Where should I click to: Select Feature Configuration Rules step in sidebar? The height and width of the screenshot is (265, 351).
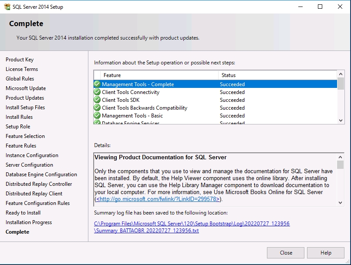coord(37,203)
